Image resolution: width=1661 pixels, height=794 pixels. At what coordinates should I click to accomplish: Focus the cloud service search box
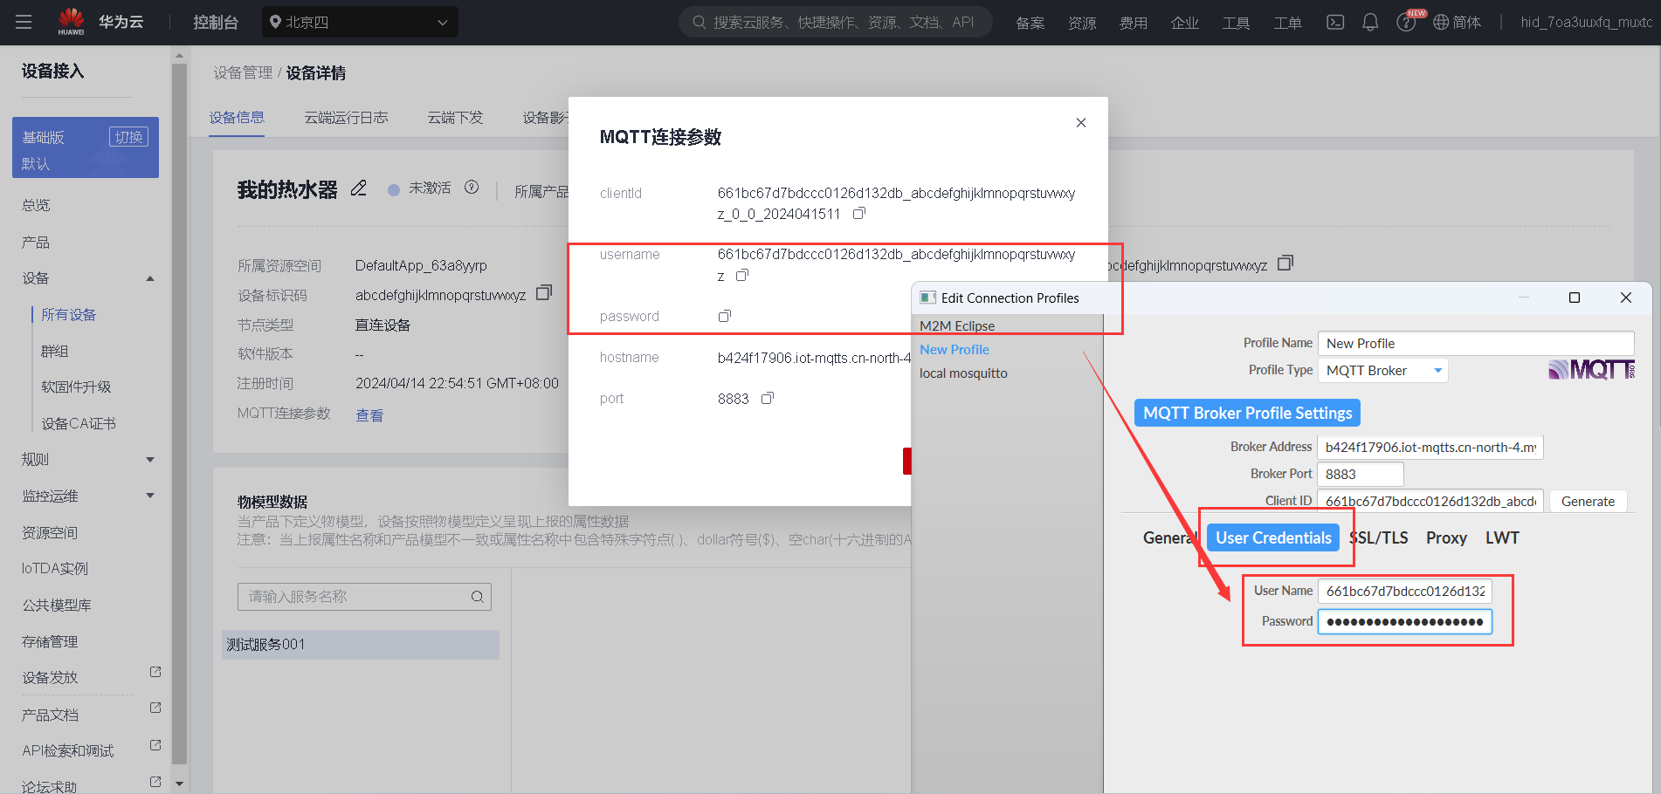point(836,22)
